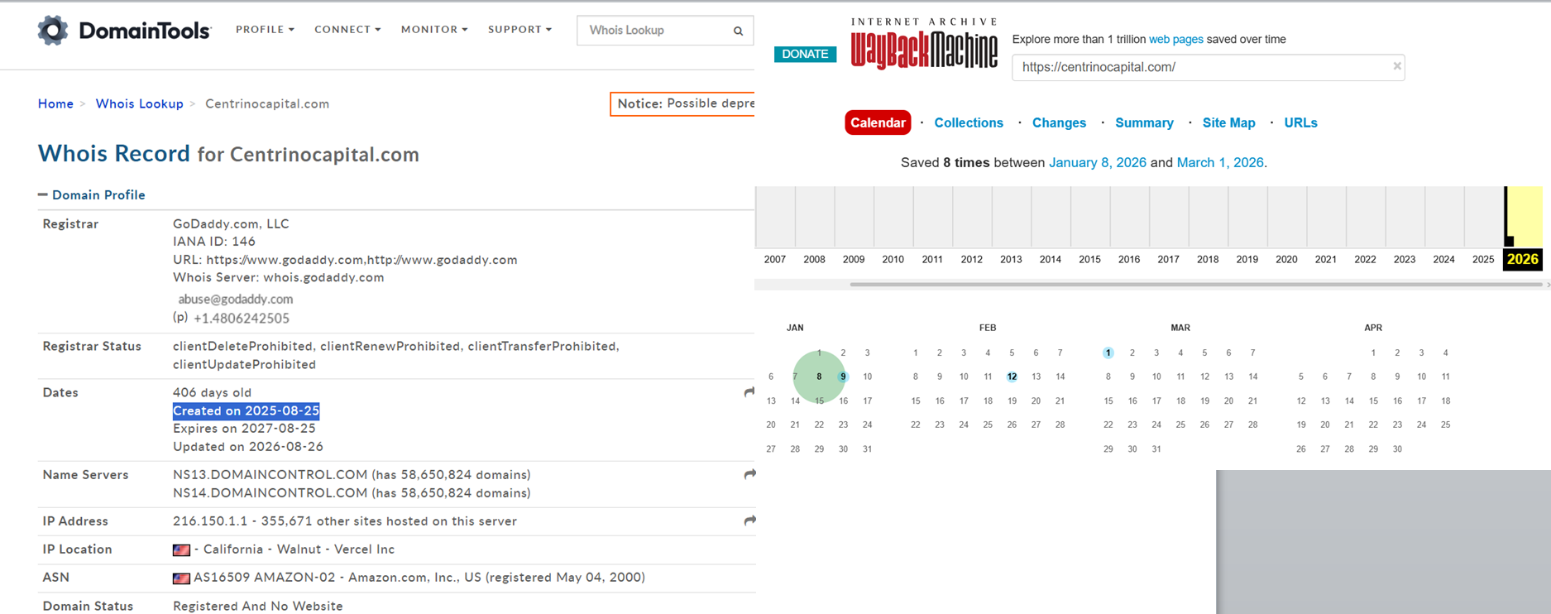This screenshot has width=1551, height=614.
Task: Open the Changes tab
Action: pos(1059,122)
